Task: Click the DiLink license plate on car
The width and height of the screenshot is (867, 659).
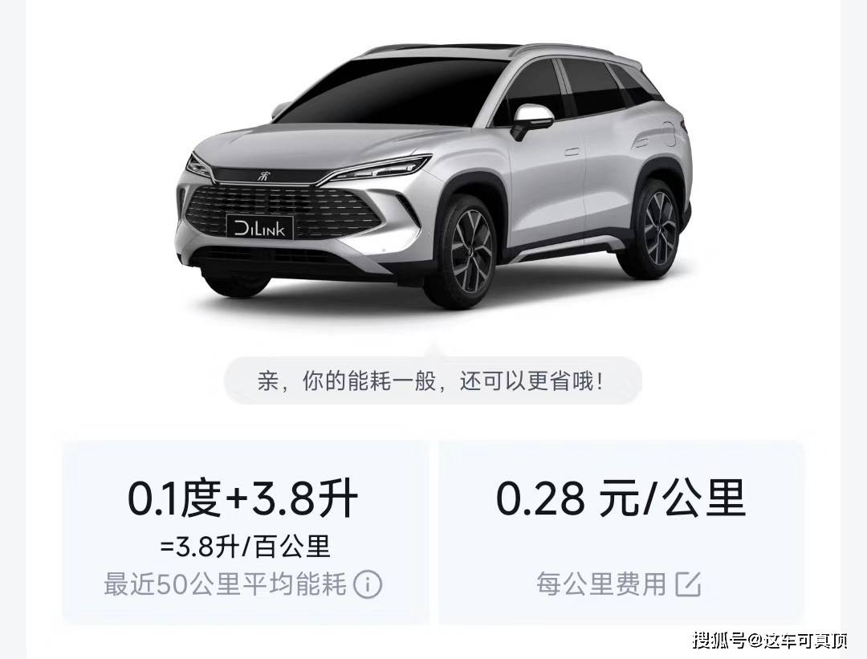Action: 259,227
